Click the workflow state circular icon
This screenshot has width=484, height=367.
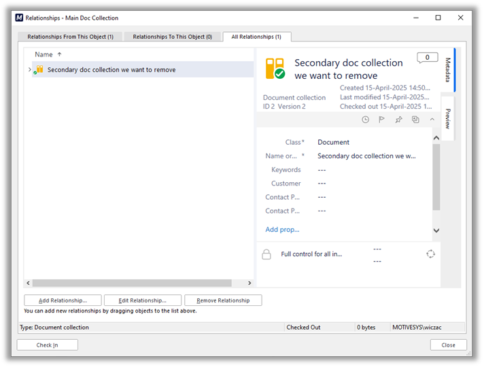[430, 254]
